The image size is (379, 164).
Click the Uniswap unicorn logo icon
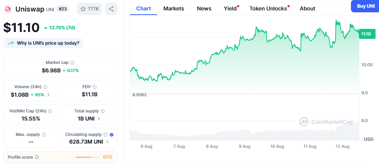(8, 8)
